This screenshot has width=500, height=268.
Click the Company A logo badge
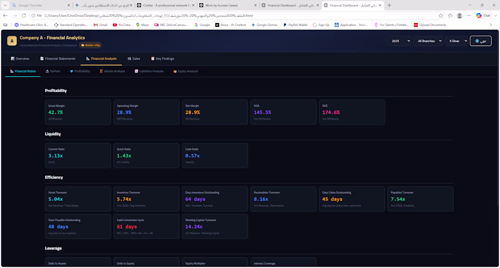(x=12, y=41)
